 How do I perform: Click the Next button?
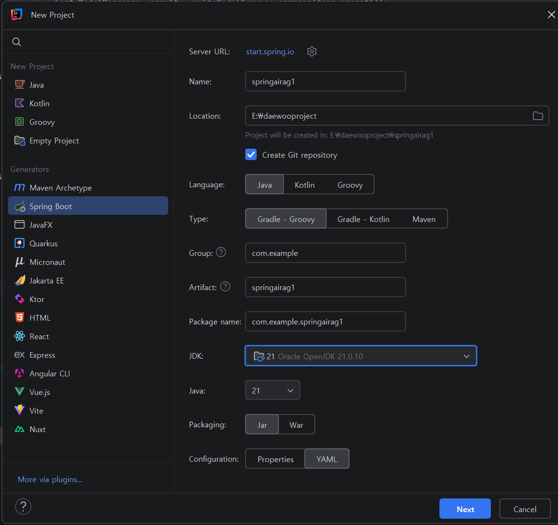[465, 509]
